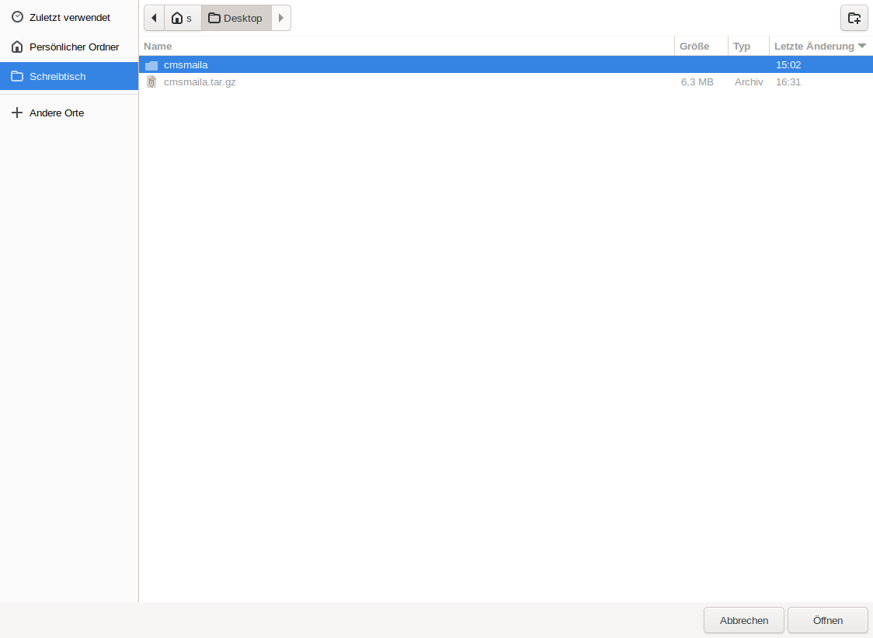This screenshot has height=638, width=873.
Task: Click the clock icon for Zuletzt verwendet
Action: (x=17, y=17)
